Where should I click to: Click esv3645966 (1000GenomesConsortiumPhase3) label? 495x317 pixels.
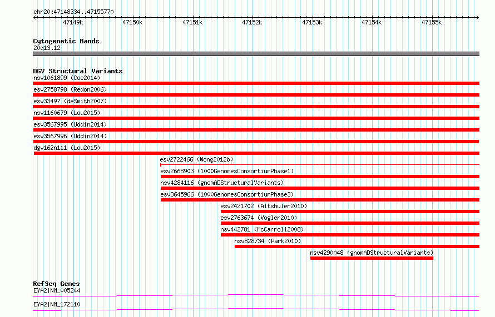tap(227, 194)
